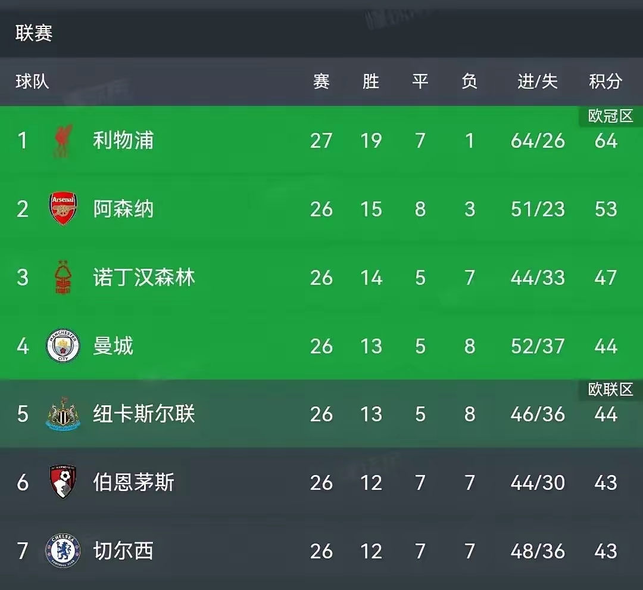The height and width of the screenshot is (590, 643).
Task: Click the 进/失 column header
Action: click(x=538, y=81)
